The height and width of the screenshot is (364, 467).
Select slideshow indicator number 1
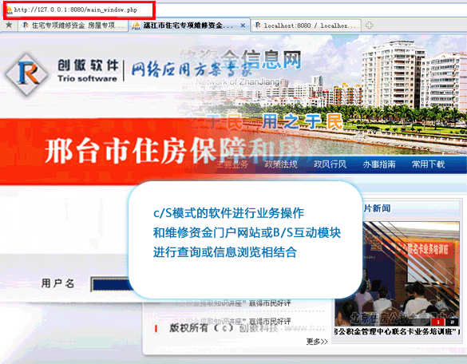click(x=437, y=322)
